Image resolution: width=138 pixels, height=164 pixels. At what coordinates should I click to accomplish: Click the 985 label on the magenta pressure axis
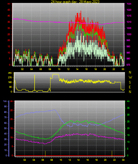coord(129,53)
